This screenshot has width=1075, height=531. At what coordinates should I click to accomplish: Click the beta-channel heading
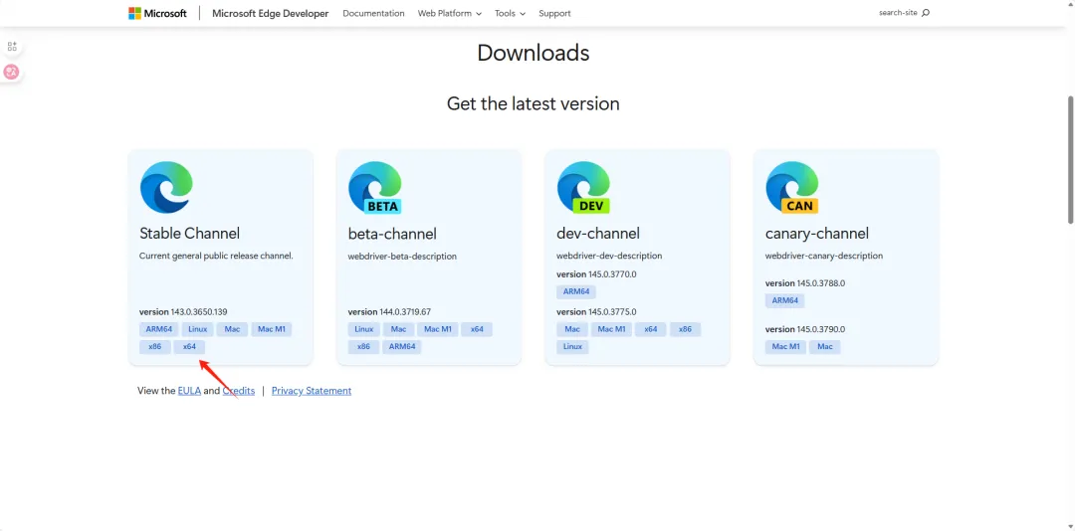(x=392, y=234)
